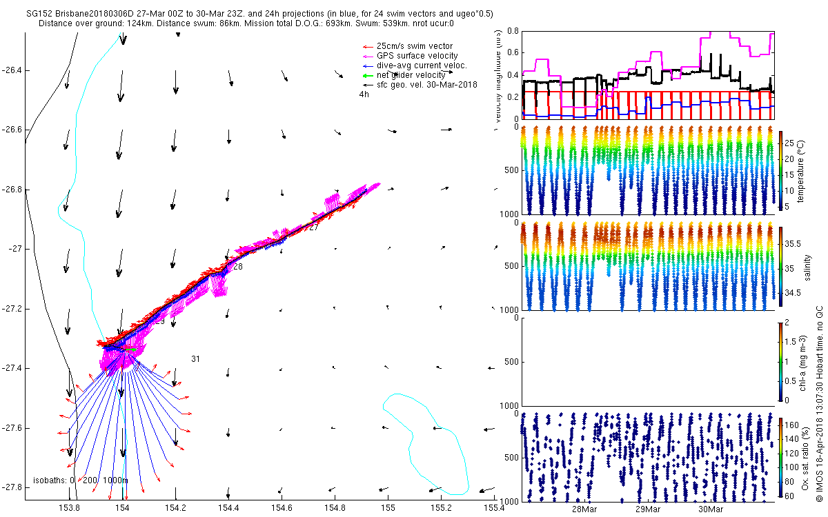Click the -27 latitude tick label
This screenshot has height=517, width=828.
tap(15, 249)
